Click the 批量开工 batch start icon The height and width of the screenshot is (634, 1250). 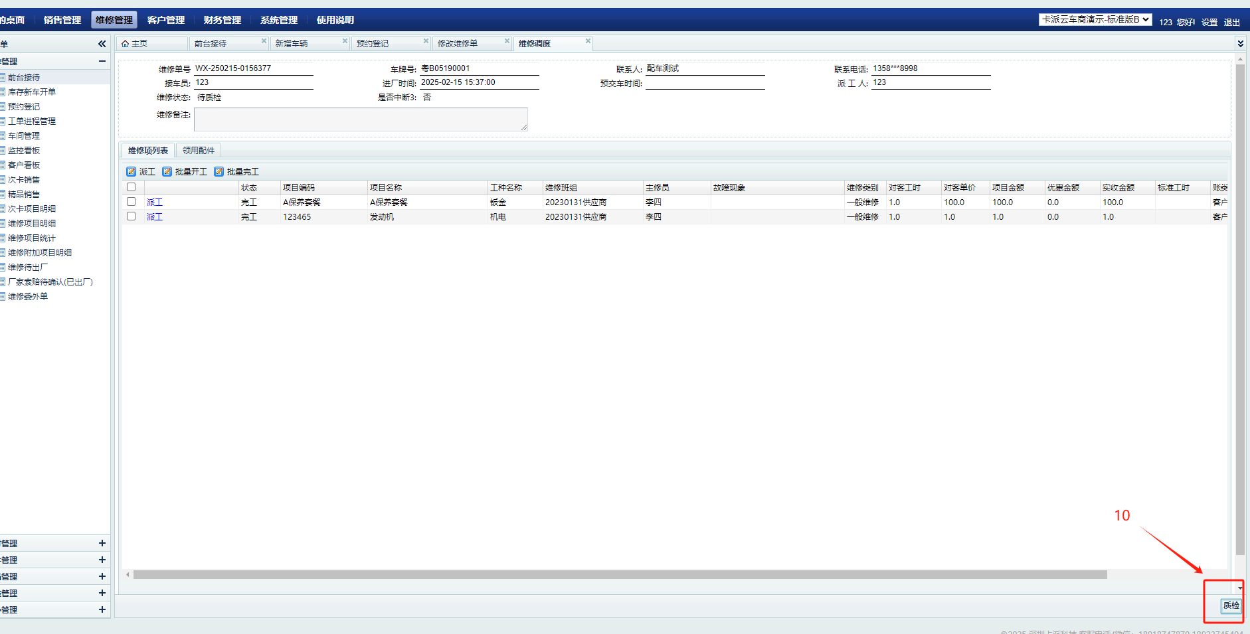tap(167, 172)
